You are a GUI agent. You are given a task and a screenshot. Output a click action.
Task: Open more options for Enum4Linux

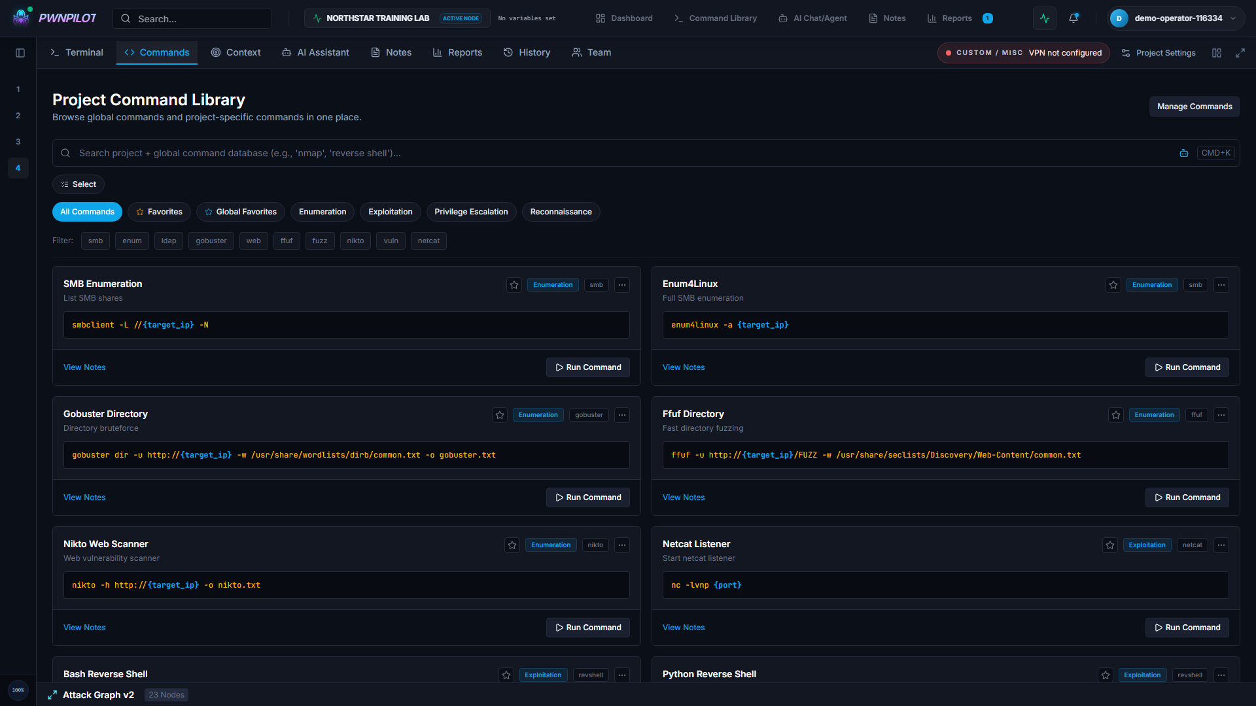coord(1221,285)
